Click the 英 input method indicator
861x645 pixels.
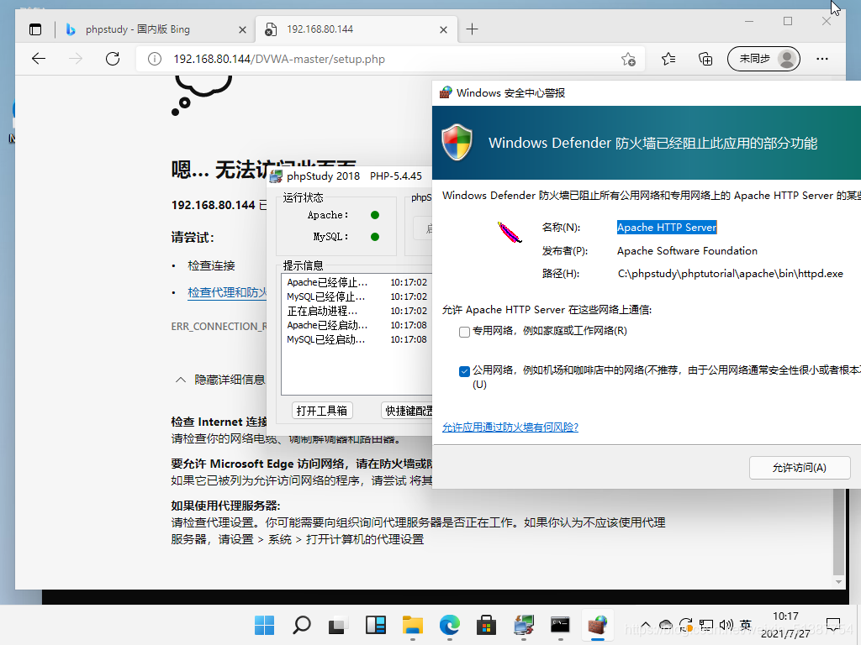point(746,625)
